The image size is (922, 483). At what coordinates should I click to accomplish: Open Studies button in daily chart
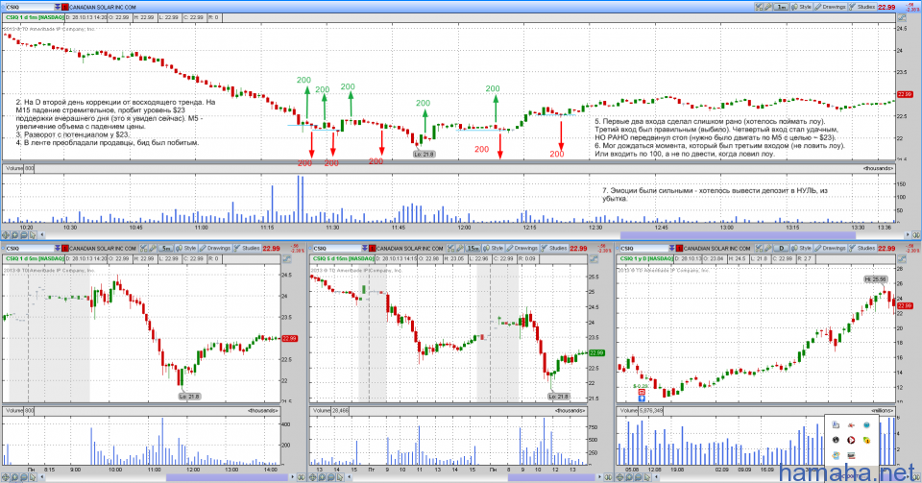(862, 249)
